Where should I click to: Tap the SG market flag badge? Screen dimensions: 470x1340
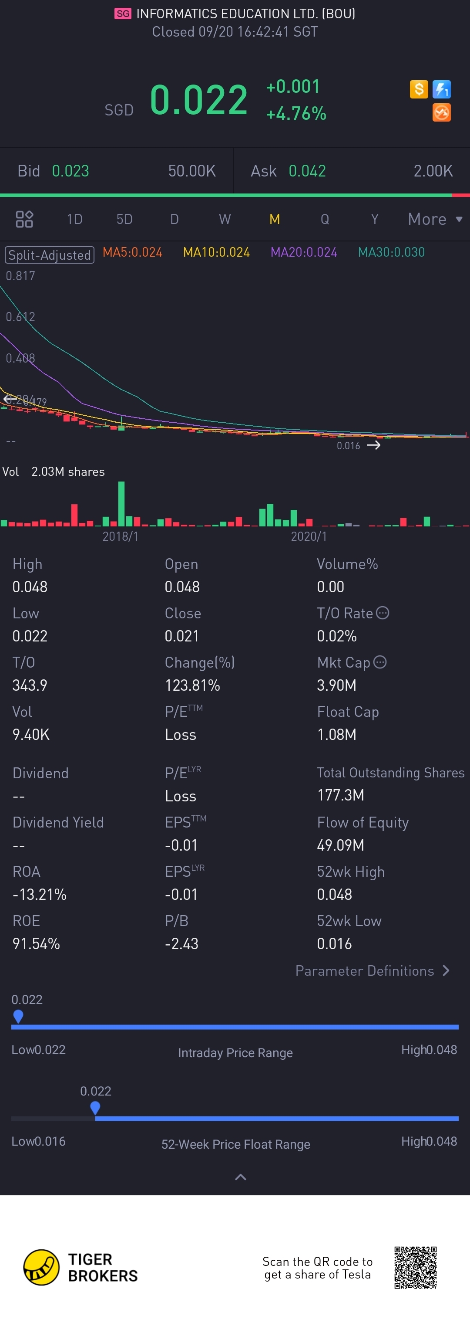pyautogui.click(x=123, y=14)
